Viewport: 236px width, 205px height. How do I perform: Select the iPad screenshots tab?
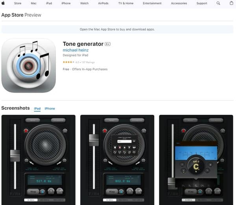click(37, 108)
